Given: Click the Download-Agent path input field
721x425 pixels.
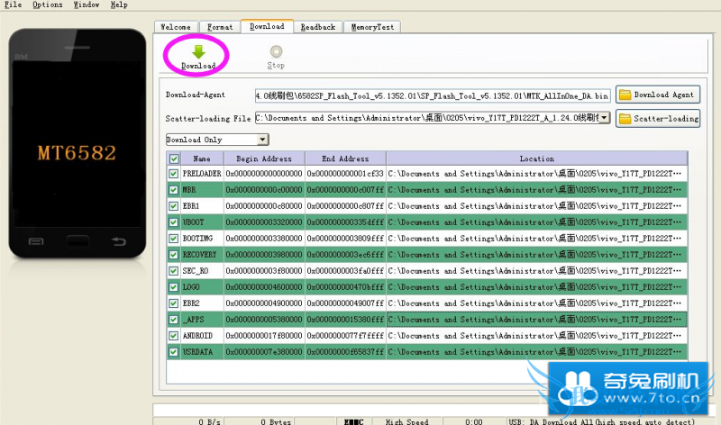Looking at the screenshot, I should tap(433, 95).
